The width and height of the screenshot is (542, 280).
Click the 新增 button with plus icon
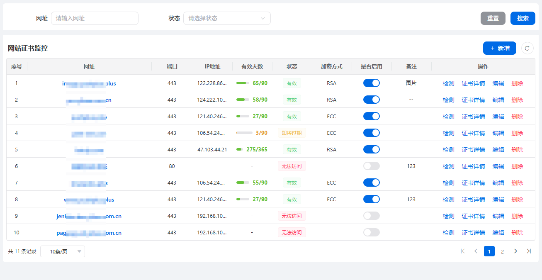tap(499, 48)
